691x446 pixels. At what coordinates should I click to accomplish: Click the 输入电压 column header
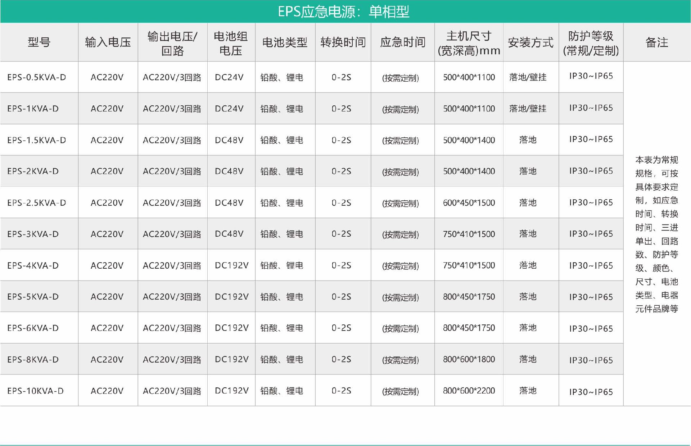(x=108, y=42)
